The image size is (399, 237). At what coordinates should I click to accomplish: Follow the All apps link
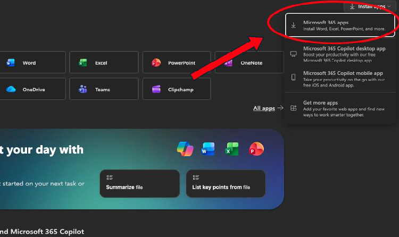pyautogui.click(x=264, y=108)
